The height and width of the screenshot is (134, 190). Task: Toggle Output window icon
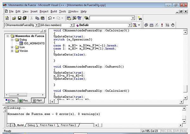click(74, 18)
